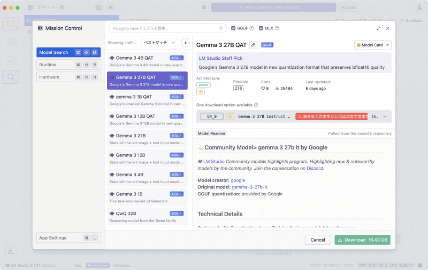Select Gemma 3 27B in results
The image size is (428, 270).
(147, 139)
